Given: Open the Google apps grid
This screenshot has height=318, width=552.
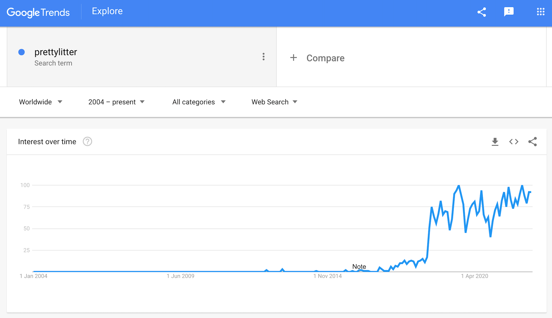Looking at the screenshot, I should pos(540,12).
